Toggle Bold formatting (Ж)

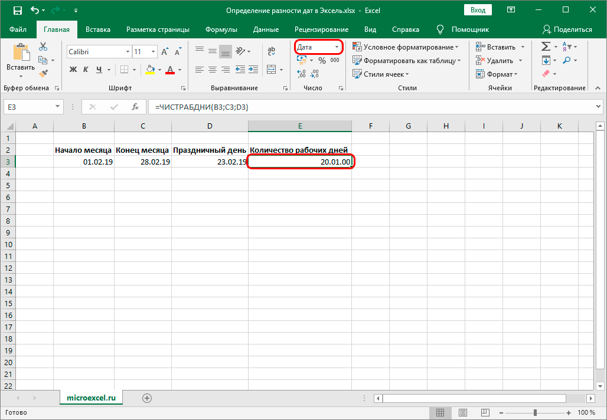[73, 70]
